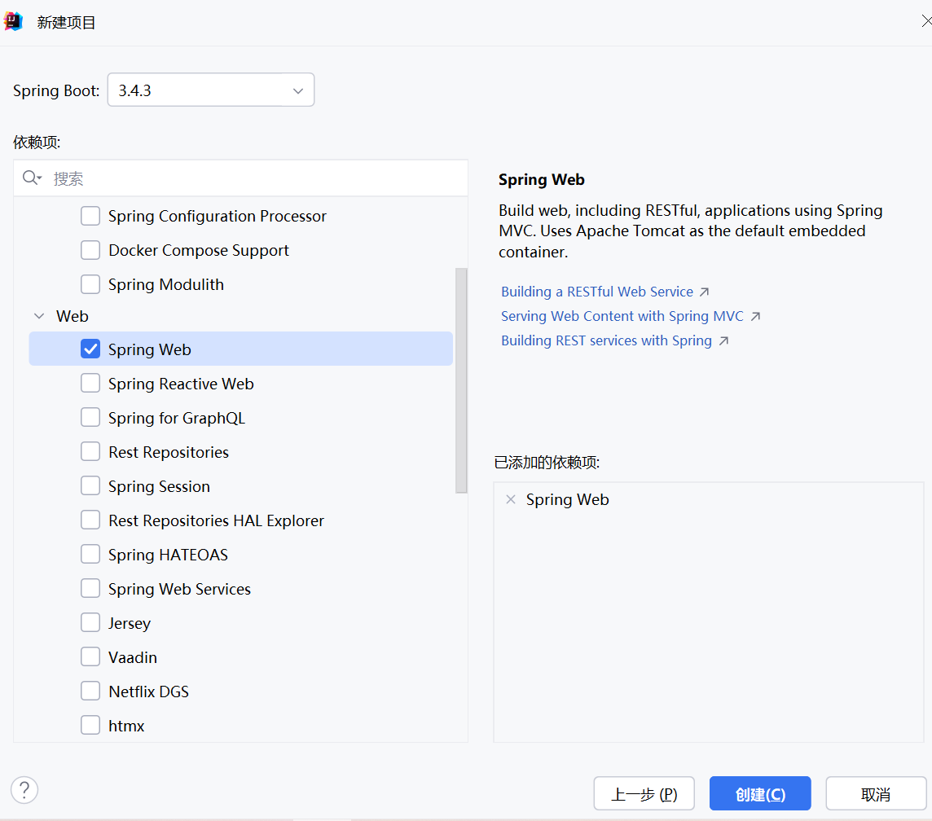Tick the Spring Session checkbox

pos(90,486)
